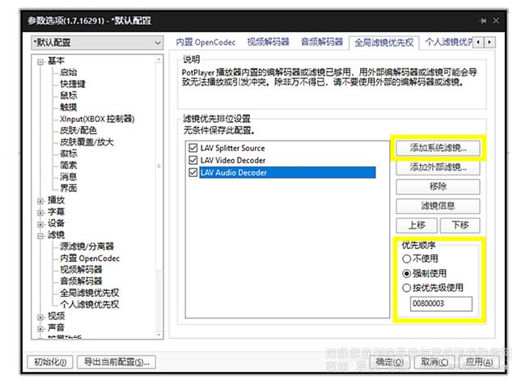
Task: Click the pin icon in the title bar
Action: click(x=481, y=20)
